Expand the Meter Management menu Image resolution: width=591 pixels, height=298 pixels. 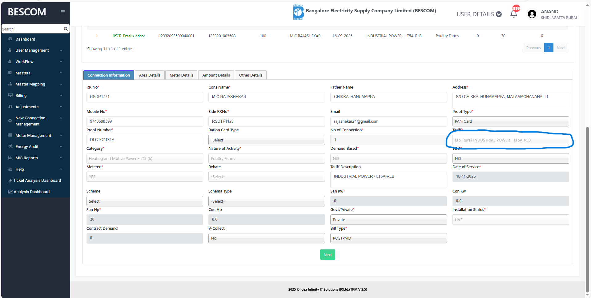36,136
